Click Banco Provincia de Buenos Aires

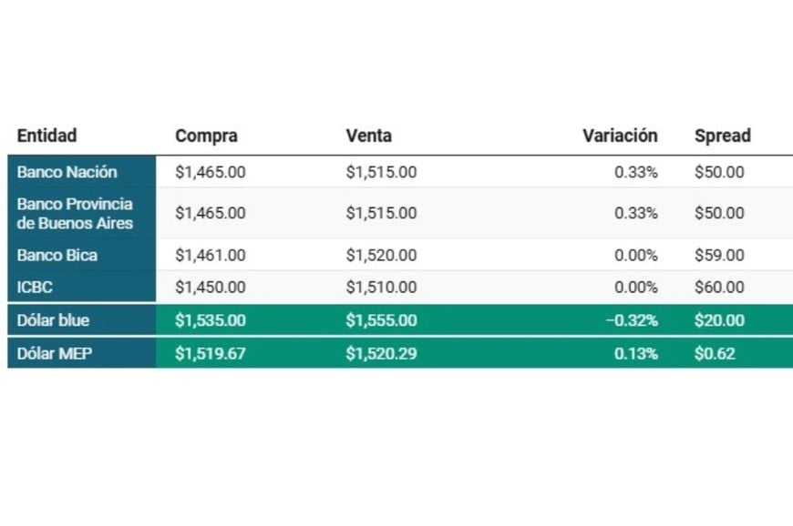(x=75, y=214)
